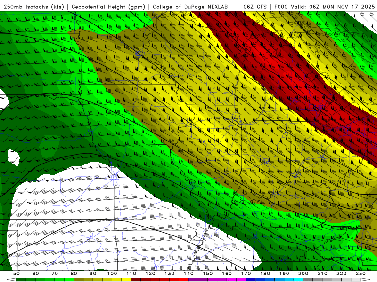Click the 210 label on the color scale
Image resolution: width=377 pixels, height=282 pixels.
pyautogui.click(x=322, y=274)
